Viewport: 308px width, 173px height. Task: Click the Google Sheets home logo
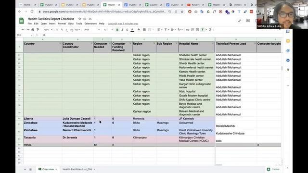coord(22,21)
